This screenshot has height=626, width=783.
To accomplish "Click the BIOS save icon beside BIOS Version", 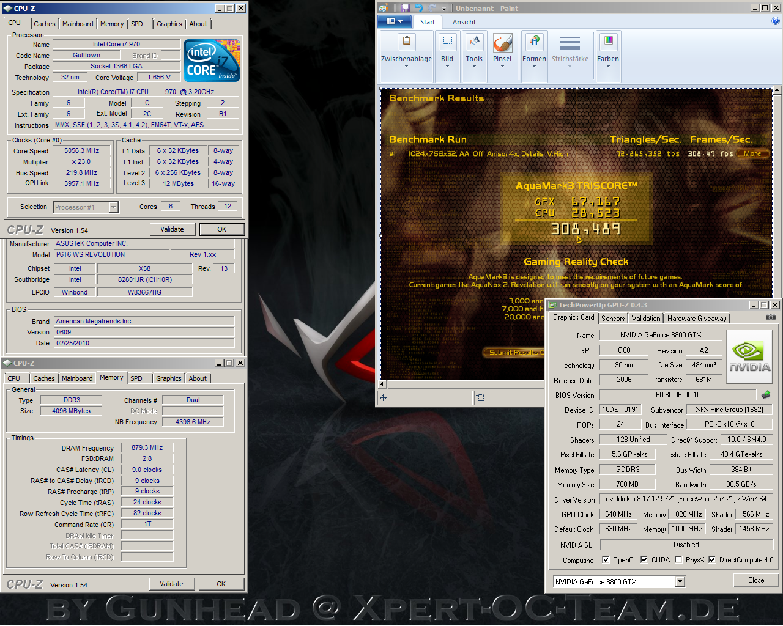I will pyautogui.click(x=766, y=395).
